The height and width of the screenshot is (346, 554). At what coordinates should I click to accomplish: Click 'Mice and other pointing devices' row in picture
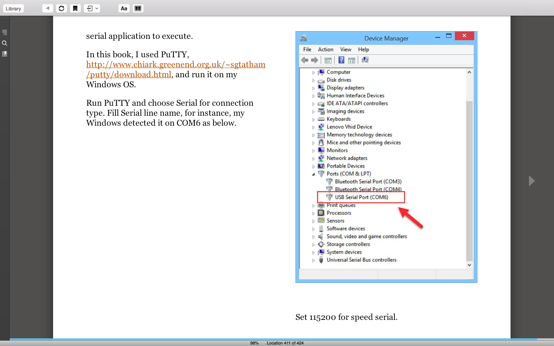coord(359,142)
